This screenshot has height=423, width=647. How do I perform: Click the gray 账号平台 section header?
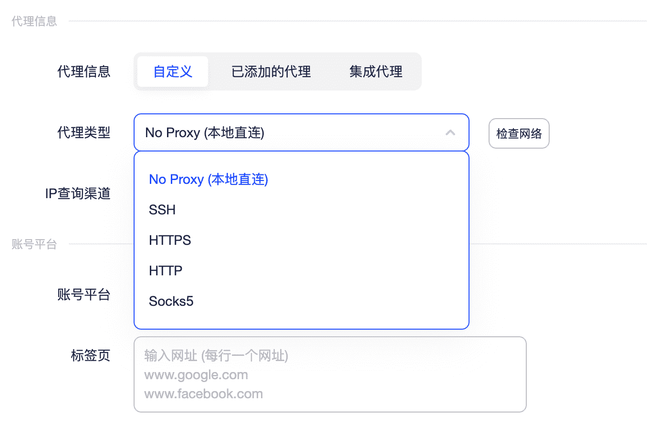click(34, 244)
